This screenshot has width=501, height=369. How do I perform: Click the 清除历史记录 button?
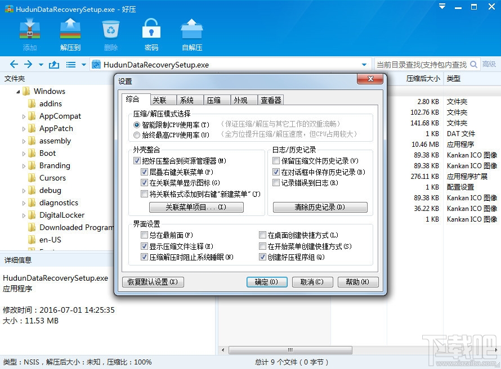(x=320, y=207)
